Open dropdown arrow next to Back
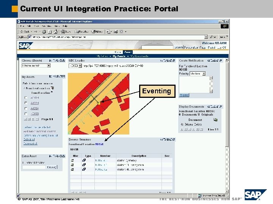273x204 pixels. tap(31, 32)
